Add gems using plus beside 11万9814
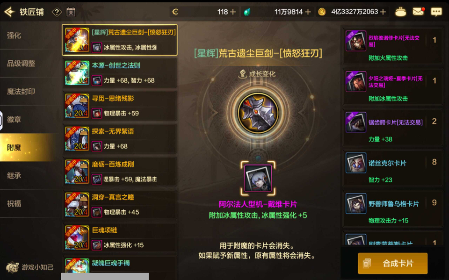The height and width of the screenshot is (280, 449). 308,12
